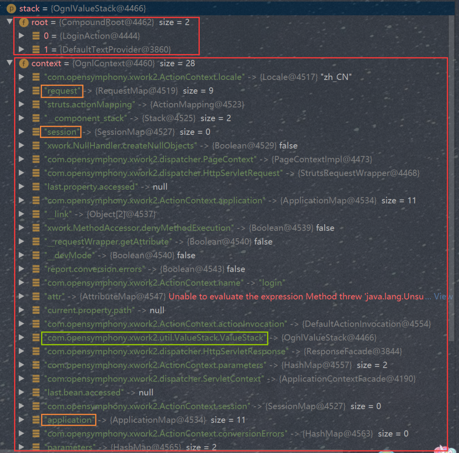Click the root field 'f' icon
The image size is (459, 453).
[x=24, y=22]
